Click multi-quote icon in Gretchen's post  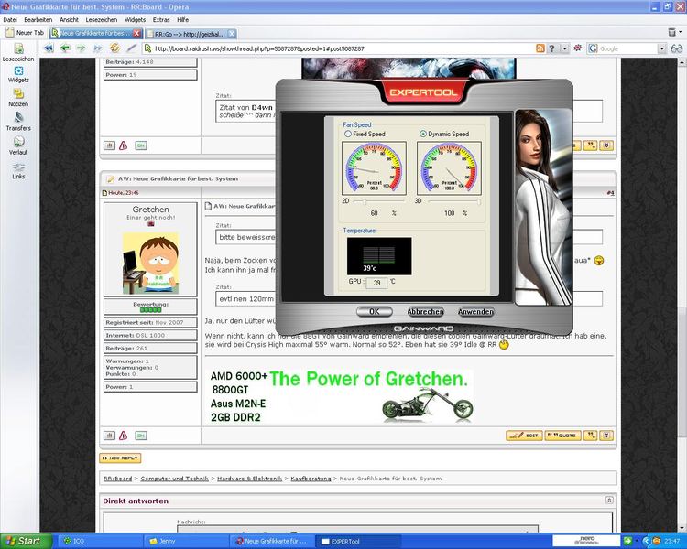coord(592,436)
